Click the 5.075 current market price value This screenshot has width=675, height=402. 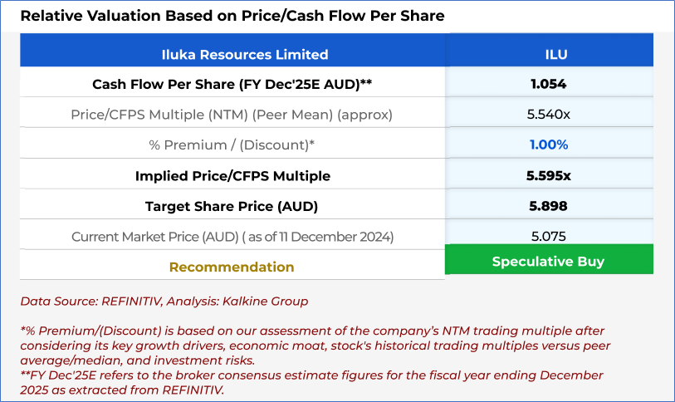(x=548, y=237)
